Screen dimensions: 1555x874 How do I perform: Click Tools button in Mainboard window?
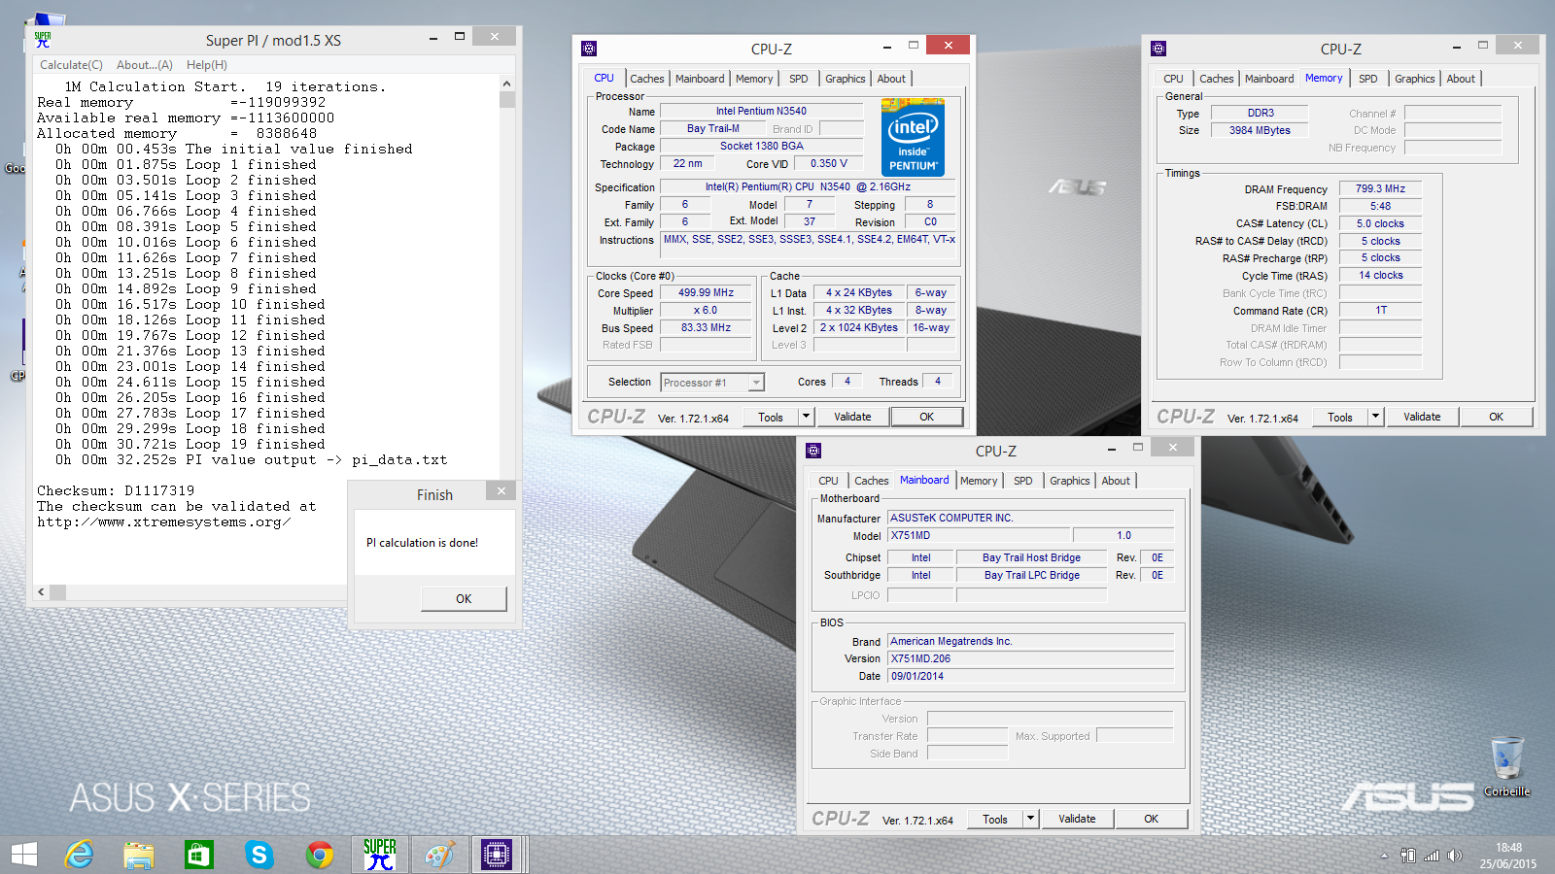(995, 819)
